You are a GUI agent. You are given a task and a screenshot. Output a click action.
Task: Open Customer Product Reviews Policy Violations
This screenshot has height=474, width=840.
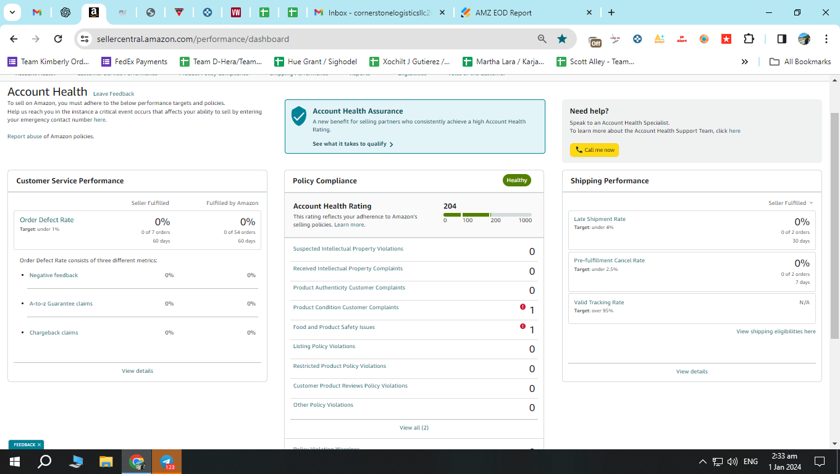click(x=350, y=386)
